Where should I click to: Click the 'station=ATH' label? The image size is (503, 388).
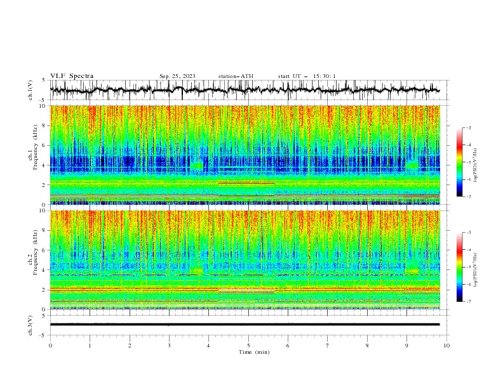point(236,76)
